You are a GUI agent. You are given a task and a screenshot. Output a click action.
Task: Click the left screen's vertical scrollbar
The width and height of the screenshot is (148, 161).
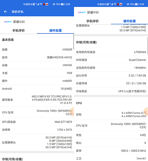(73, 42)
